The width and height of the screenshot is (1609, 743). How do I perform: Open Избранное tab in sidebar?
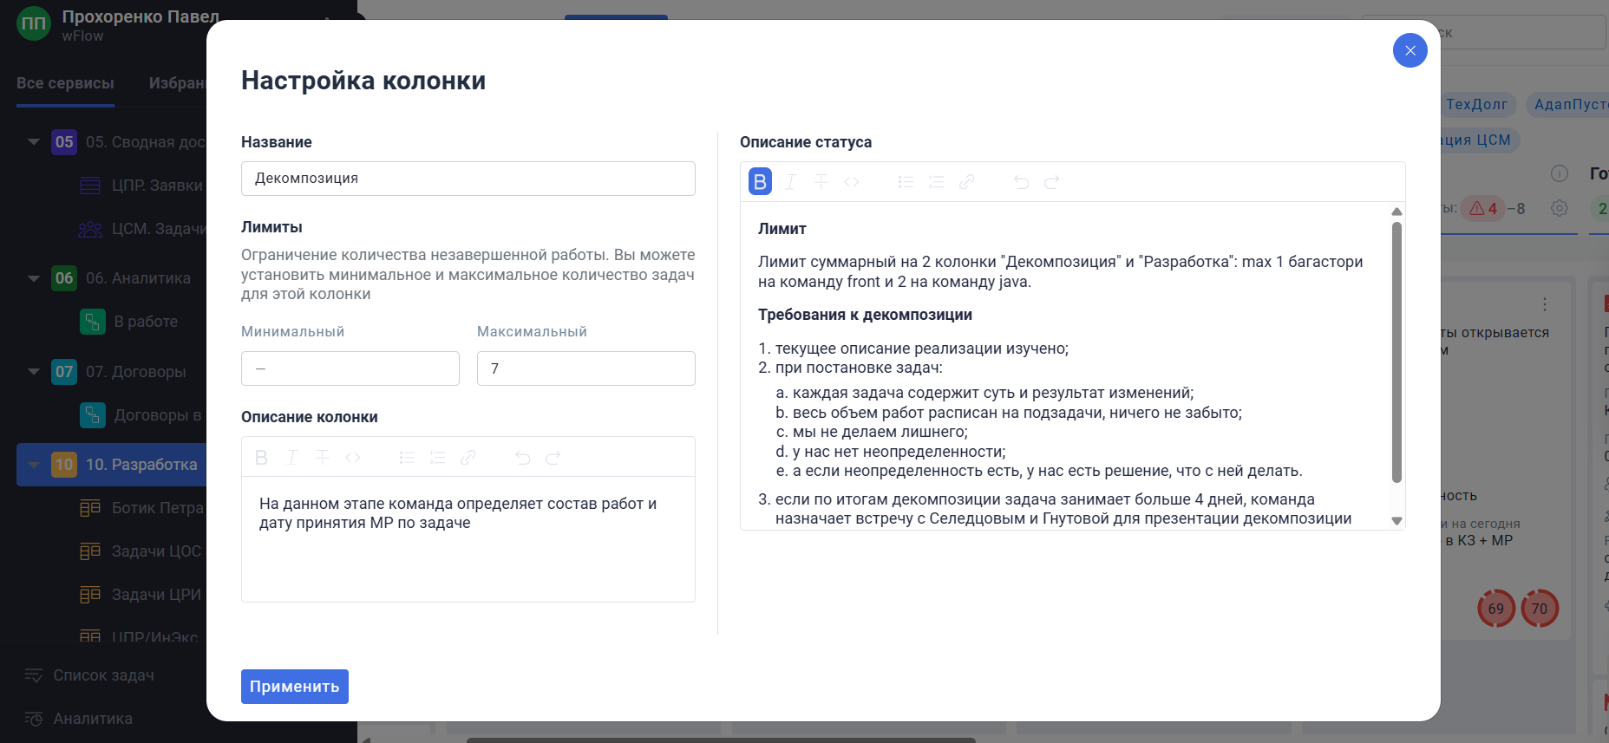click(x=178, y=83)
